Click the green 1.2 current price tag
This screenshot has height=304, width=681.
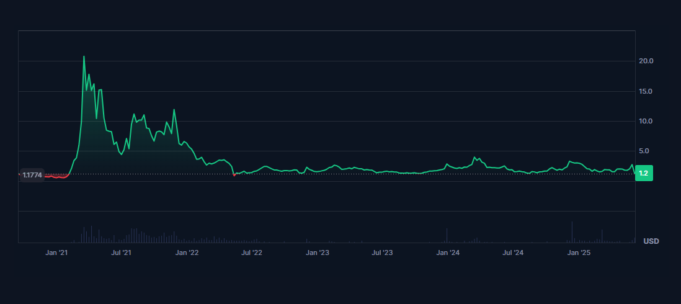click(643, 174)
